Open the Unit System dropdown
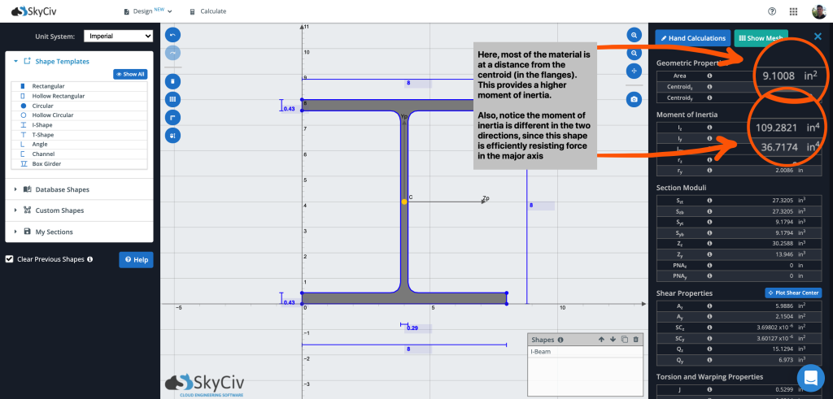The image size is (833, 399). [x=119, y=37]
